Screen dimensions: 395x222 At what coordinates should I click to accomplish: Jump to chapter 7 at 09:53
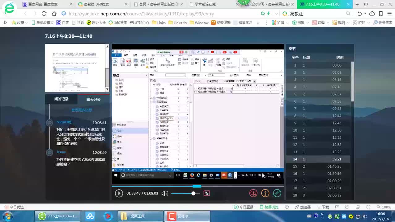(318, 109)
